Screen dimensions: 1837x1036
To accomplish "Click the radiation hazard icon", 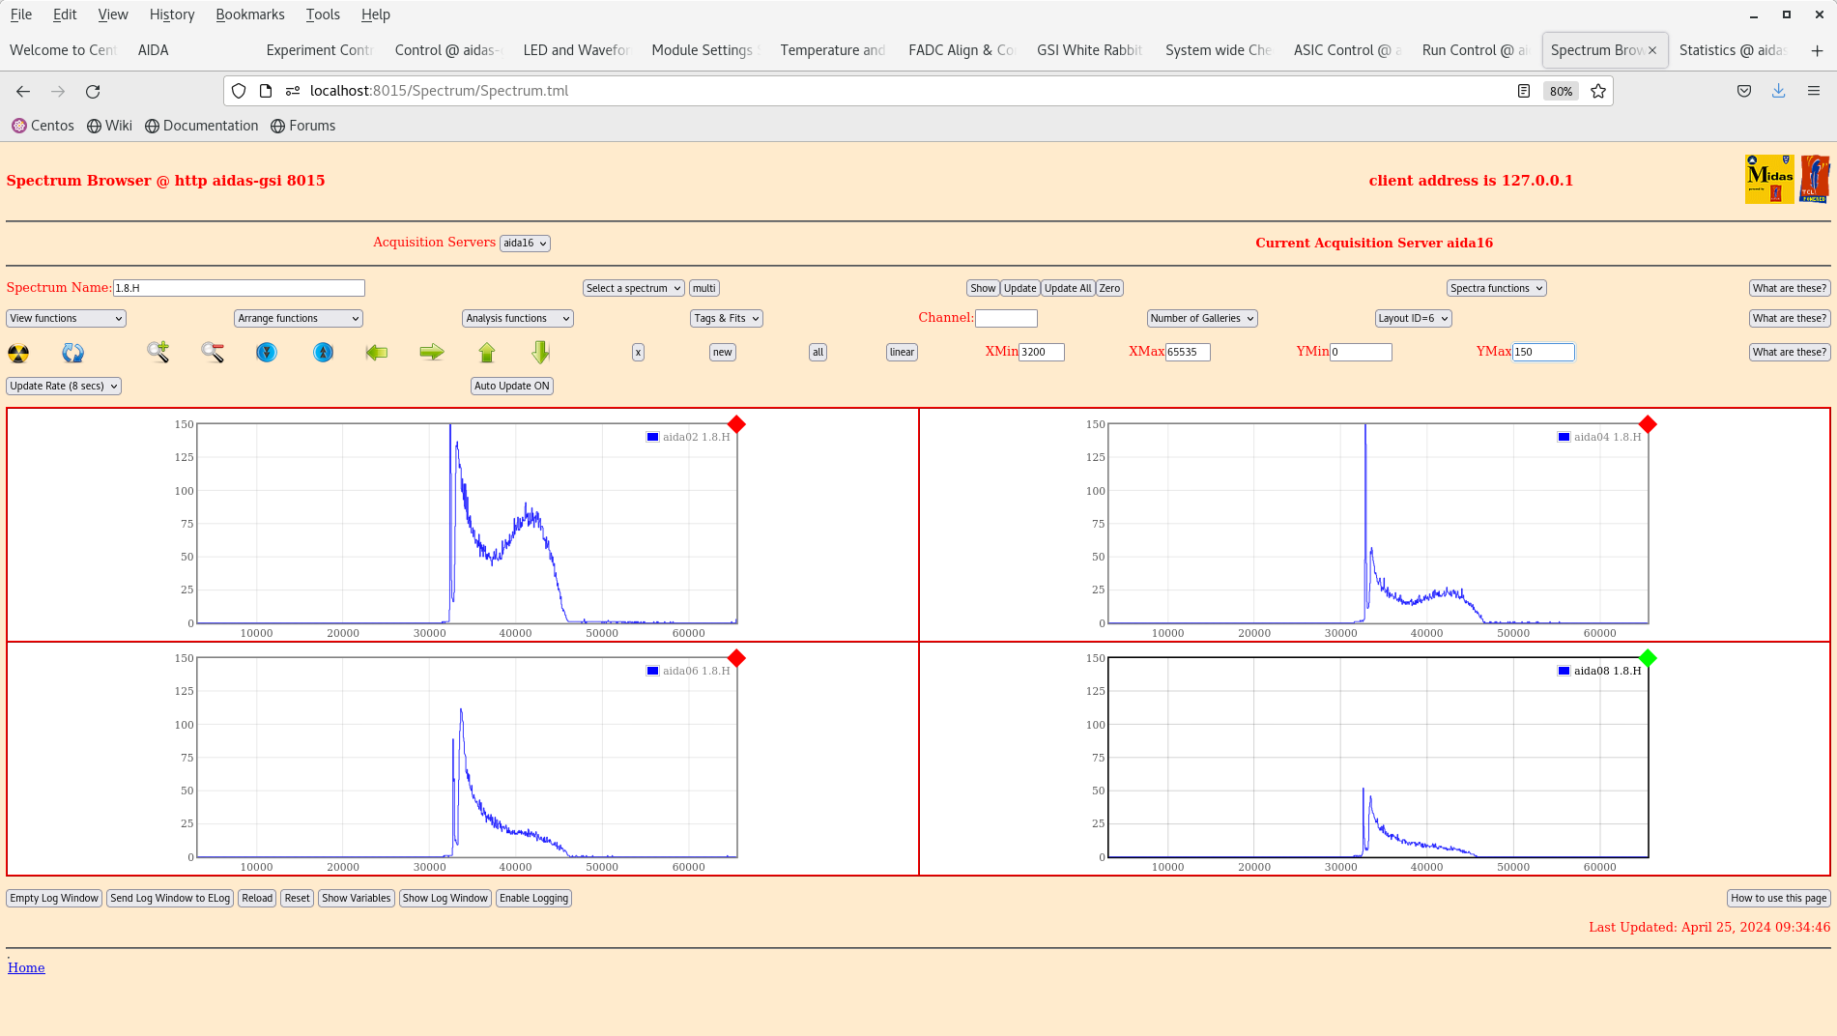I will pyautogui.click(x=18, y=353).
